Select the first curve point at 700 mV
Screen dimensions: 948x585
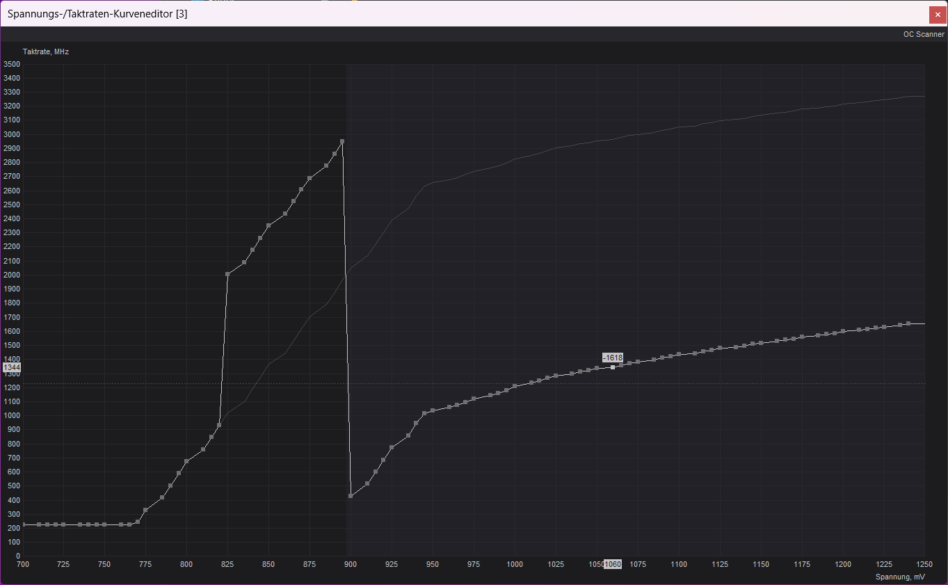click(23, 524)
